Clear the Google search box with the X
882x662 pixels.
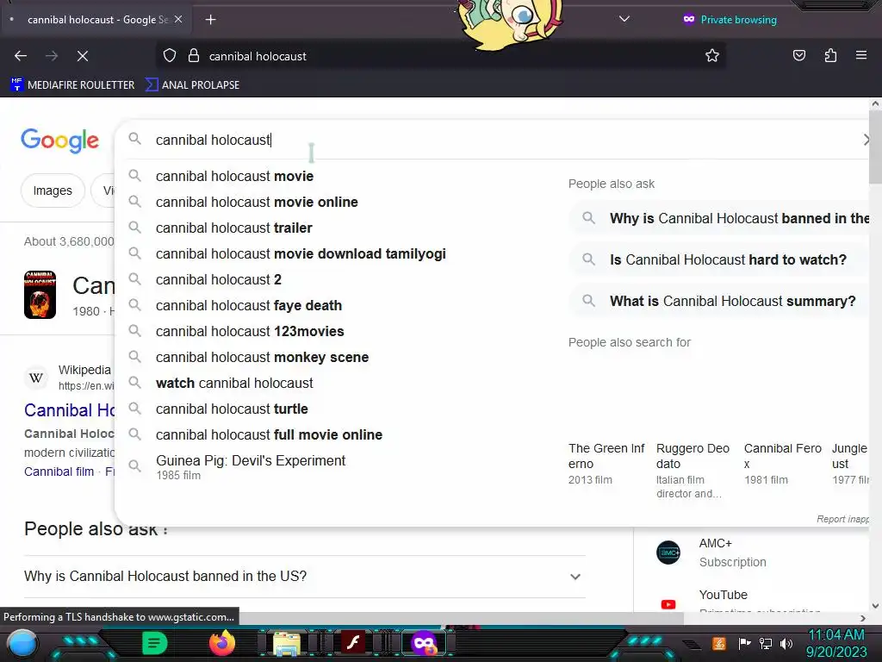click(x=866, y=141)
